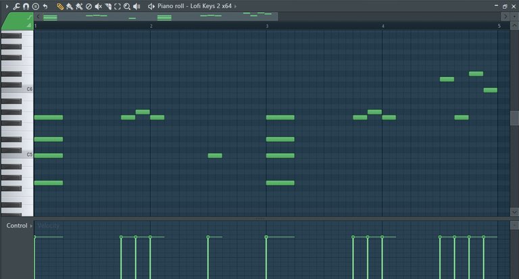Viewport: 519px width, 279px height.
Task: Select the D6 note in bar 4
Action: [447, 79]
